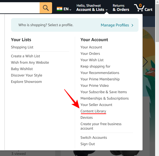Expand the Account & Lists dropdown arrow
Viewport: 159px width, 156px height.
pos(106,10)
